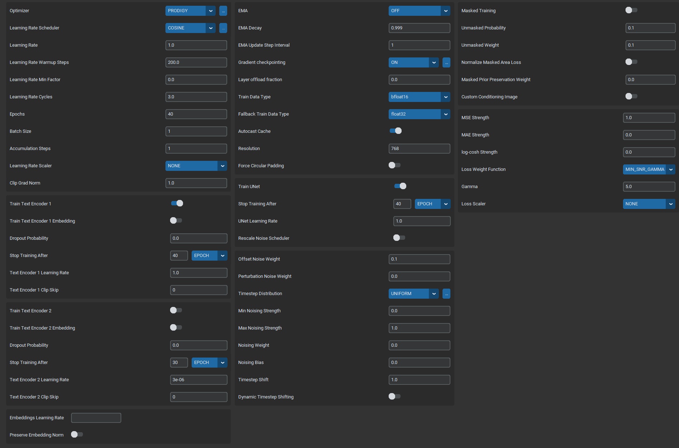The image size is (679, 448).
Task: Open the Fallback Train Data Type dropdown
Action: (420, 114)
